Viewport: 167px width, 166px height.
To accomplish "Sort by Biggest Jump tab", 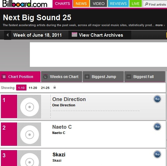I will pyautogui.click(x=103, y=77).
